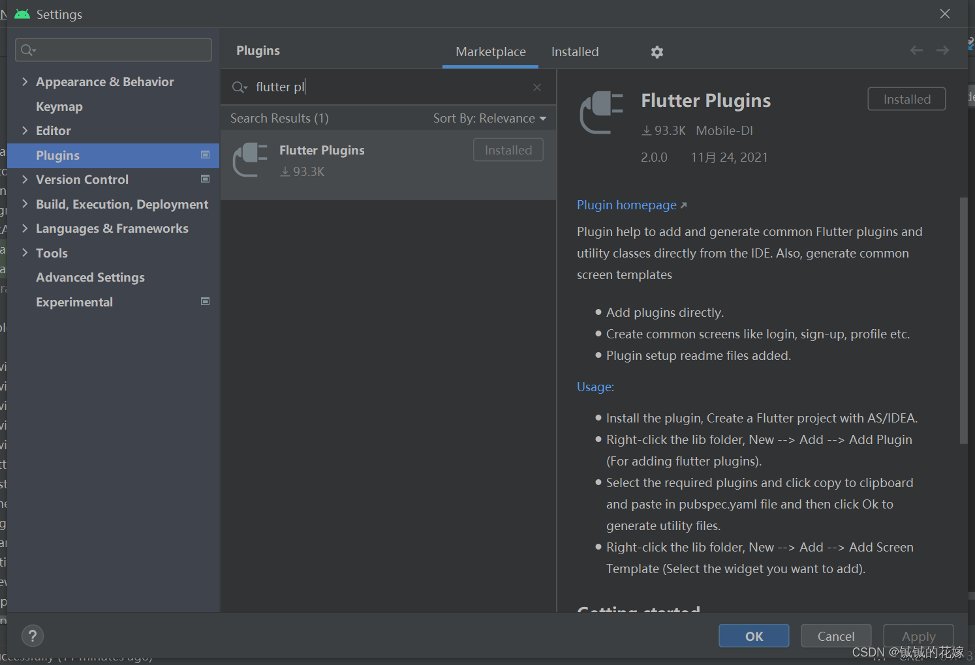This screenshot has height=665, width=975.
Task: Expand Version Control section
Action: pyautogui.click(x=25, y=179)
